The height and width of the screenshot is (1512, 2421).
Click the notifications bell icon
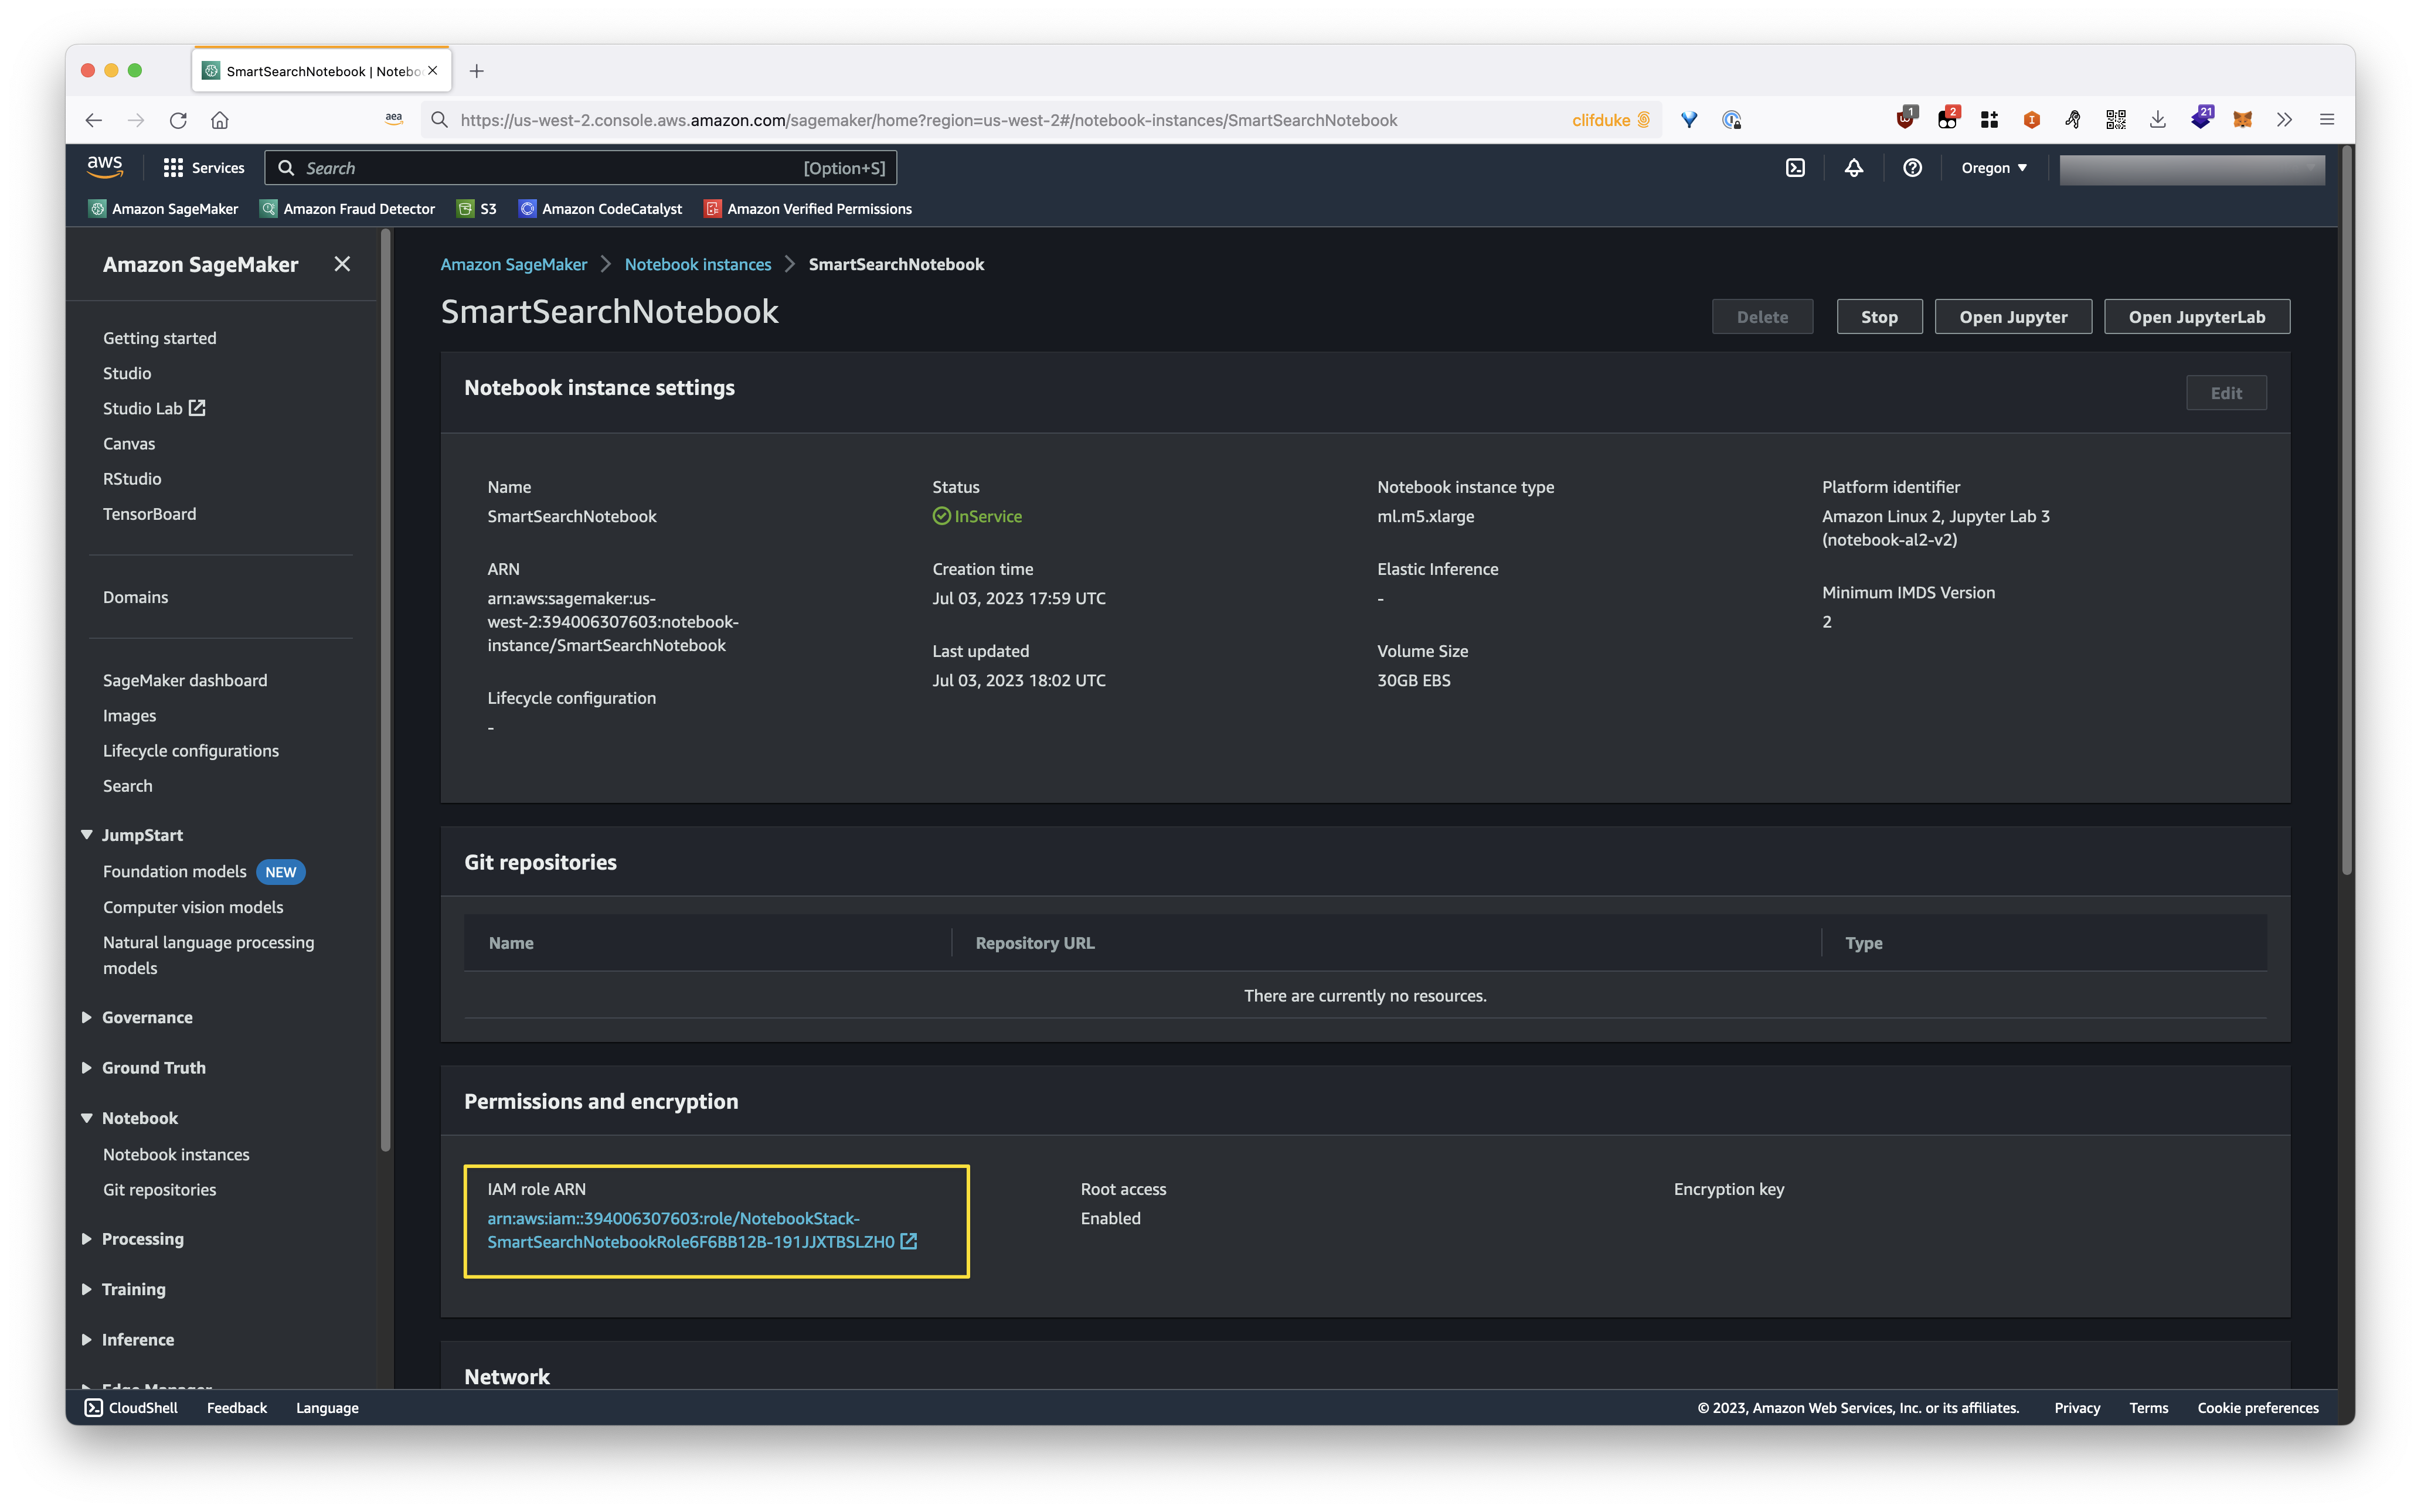coord(1853,168)
